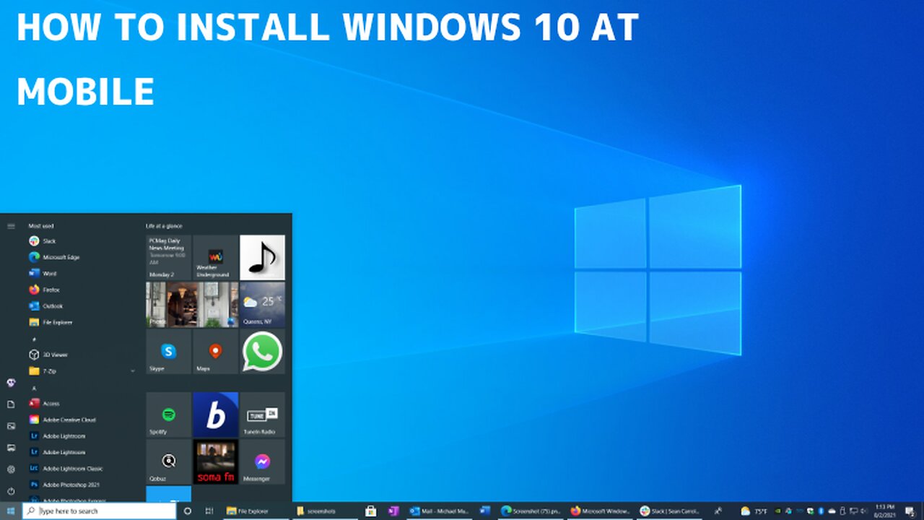The image size is (924, 520).
Task: Open Microsoft Store from the taskbar
Action: click(370, 511)
